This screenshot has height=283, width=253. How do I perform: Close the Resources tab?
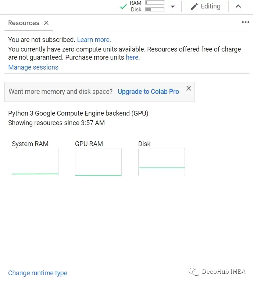[x=46, y=23]
